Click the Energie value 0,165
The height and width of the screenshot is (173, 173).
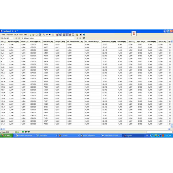57,124
